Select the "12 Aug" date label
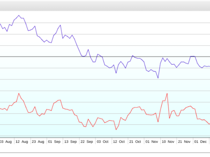The image size is (210, 157). point(21,142)
